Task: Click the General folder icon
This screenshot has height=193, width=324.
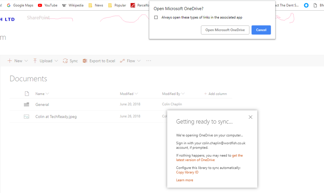Action: 27,105
